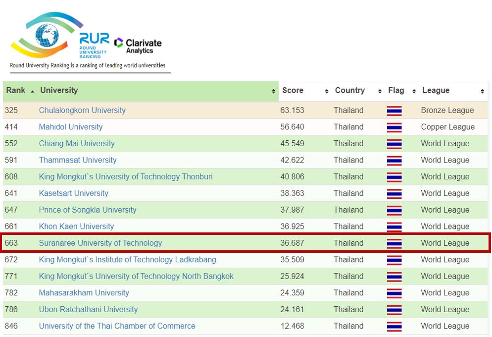Viewport: 492px width, 337px height.
Task: Open the Mahidol University link
Action: point(71,127)
